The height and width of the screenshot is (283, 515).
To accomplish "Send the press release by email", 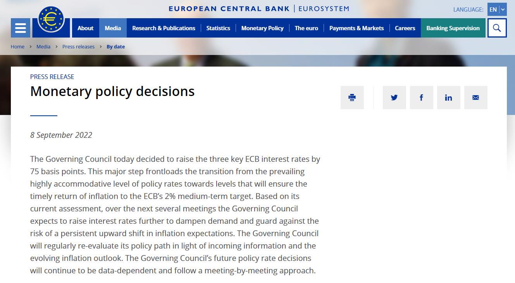I will 475,98.
